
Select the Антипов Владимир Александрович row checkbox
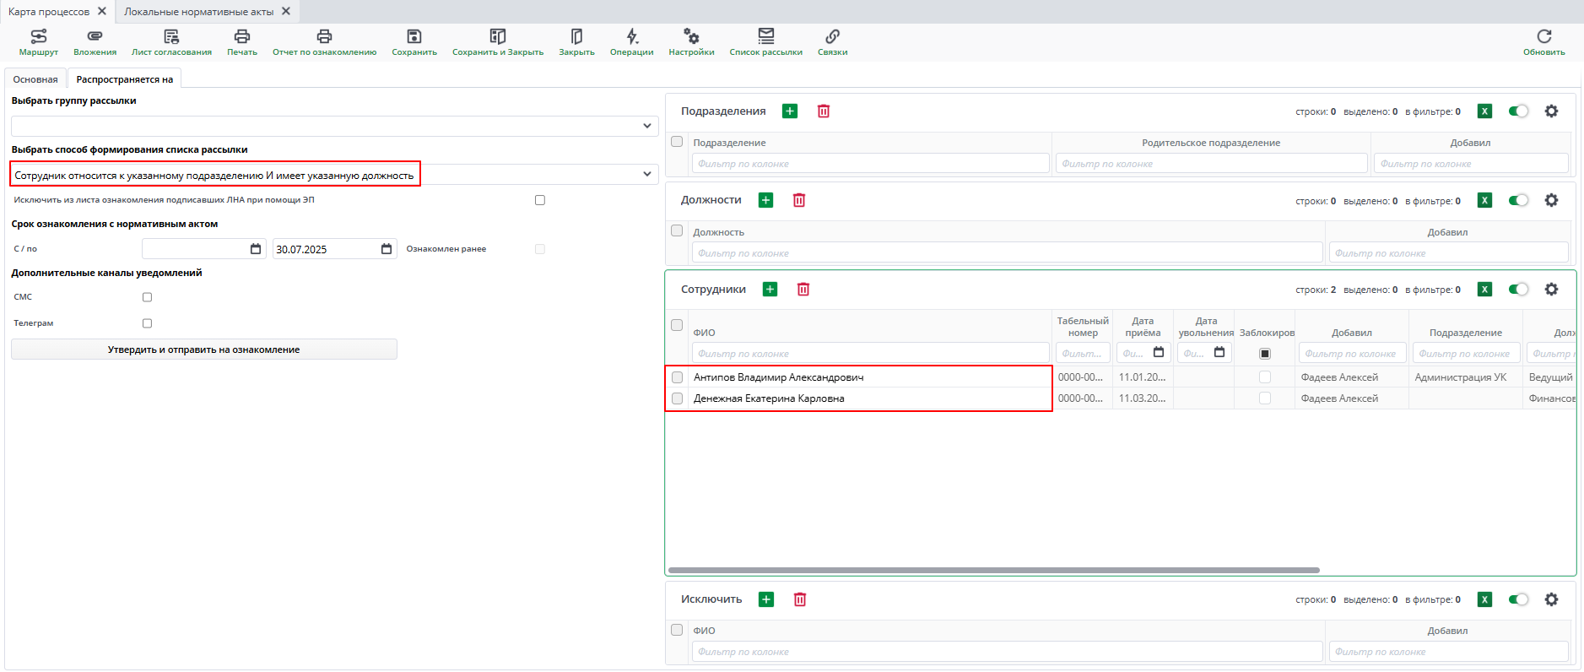(x=677, y=377)
